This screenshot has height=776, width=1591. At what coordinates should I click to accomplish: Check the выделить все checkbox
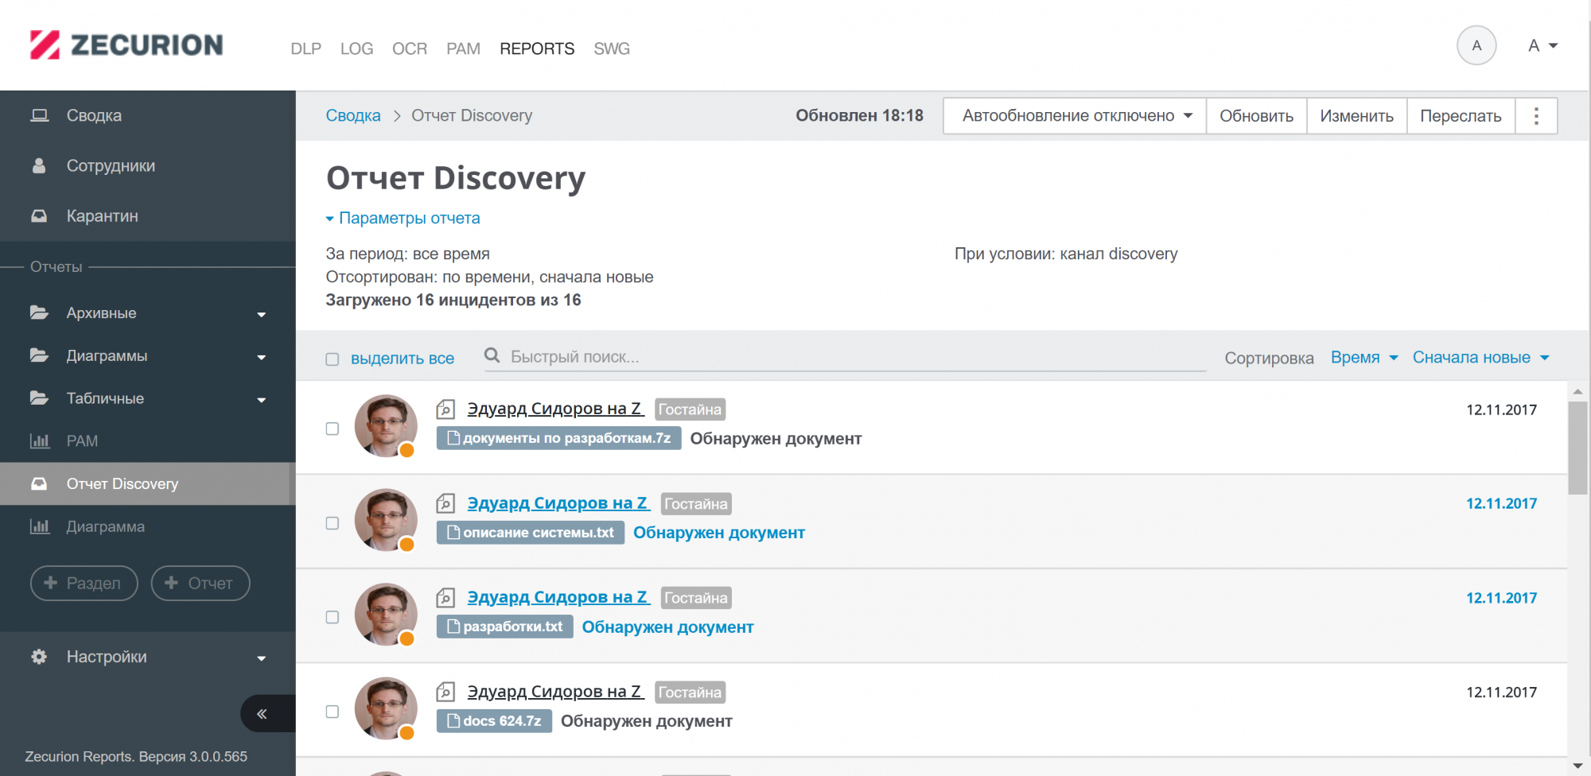point(333,359)
